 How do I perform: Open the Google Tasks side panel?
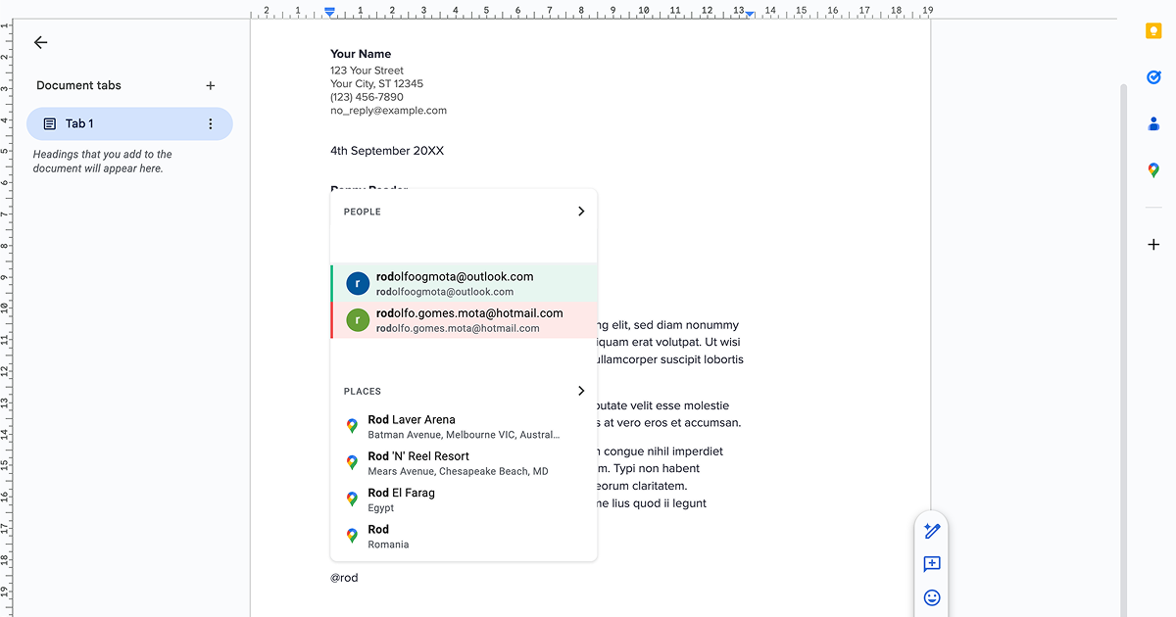(1152, 76)
